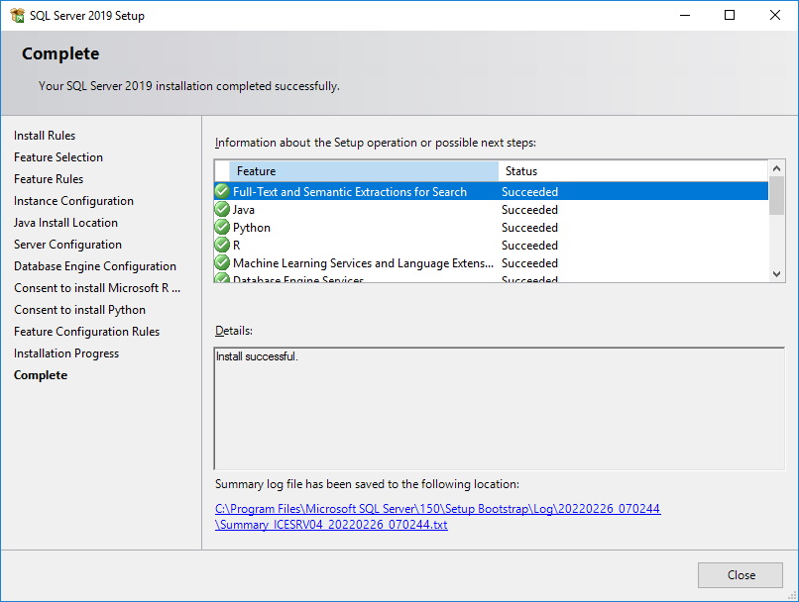Click the feature list scrollbar thumb
Viewport: 799px width, 602px height.
click(x=776, y=195)
